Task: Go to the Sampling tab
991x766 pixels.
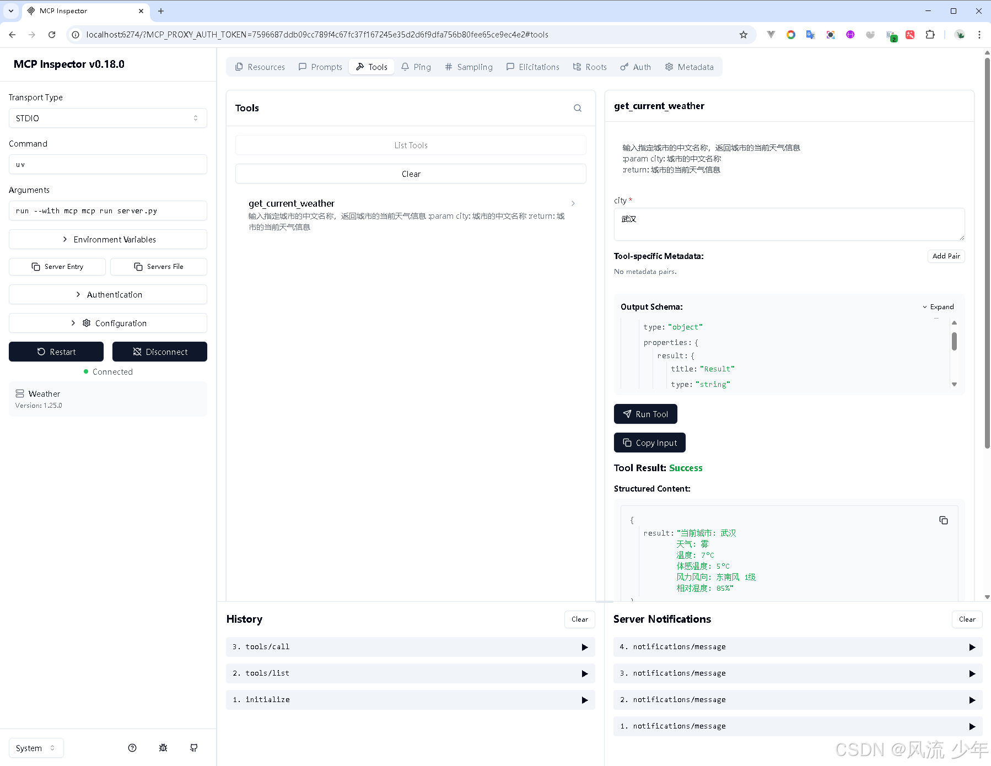Action: pyautogui.click(x=468, y=67)
